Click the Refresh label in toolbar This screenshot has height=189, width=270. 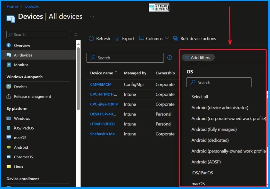pos(103,39)
